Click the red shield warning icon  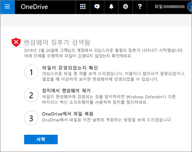(16, 42)
